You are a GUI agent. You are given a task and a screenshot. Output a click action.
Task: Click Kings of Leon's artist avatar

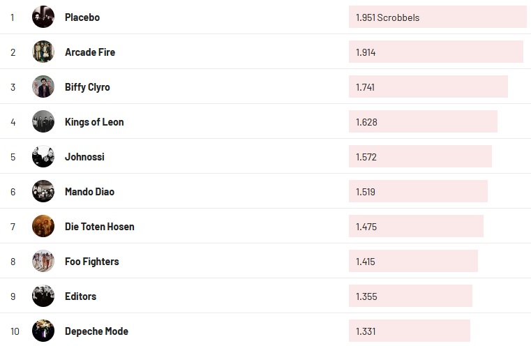(43, 121)
